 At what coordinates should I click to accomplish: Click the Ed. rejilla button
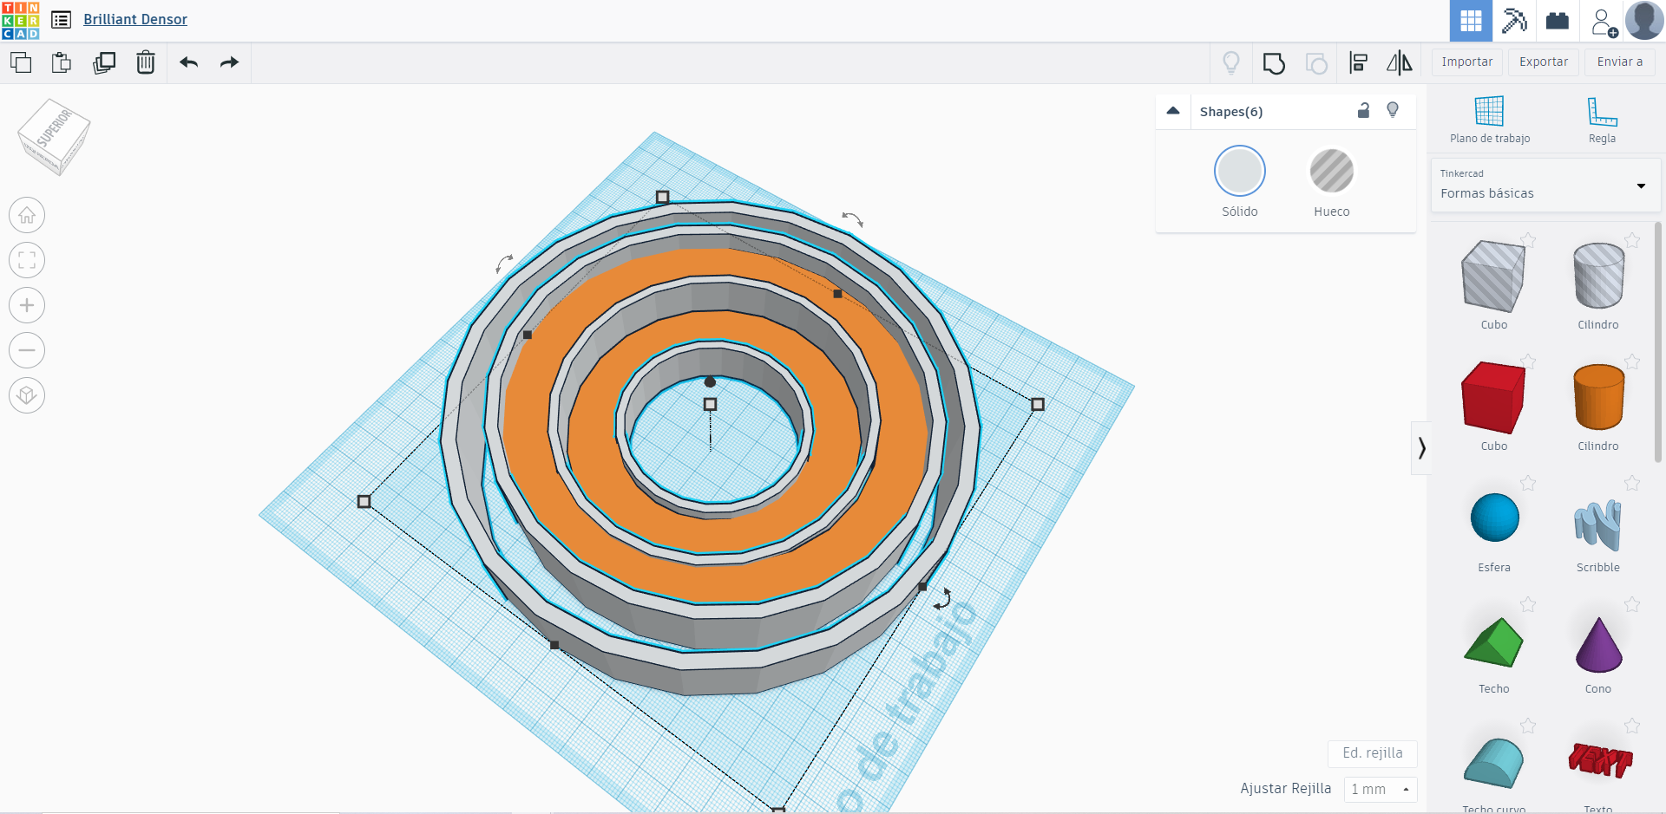click(x=1373, y=753)
